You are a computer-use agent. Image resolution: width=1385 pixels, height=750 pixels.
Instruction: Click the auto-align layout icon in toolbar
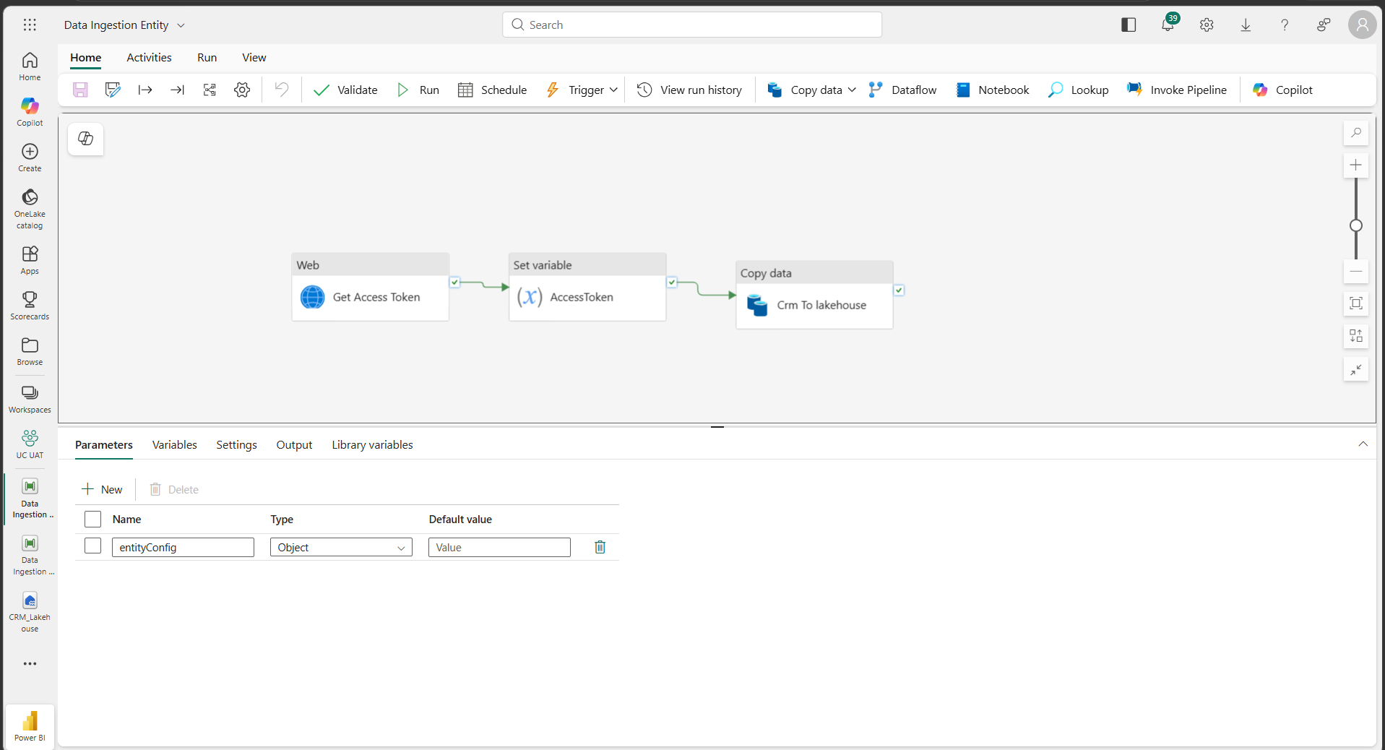click(x=210, y=90)
